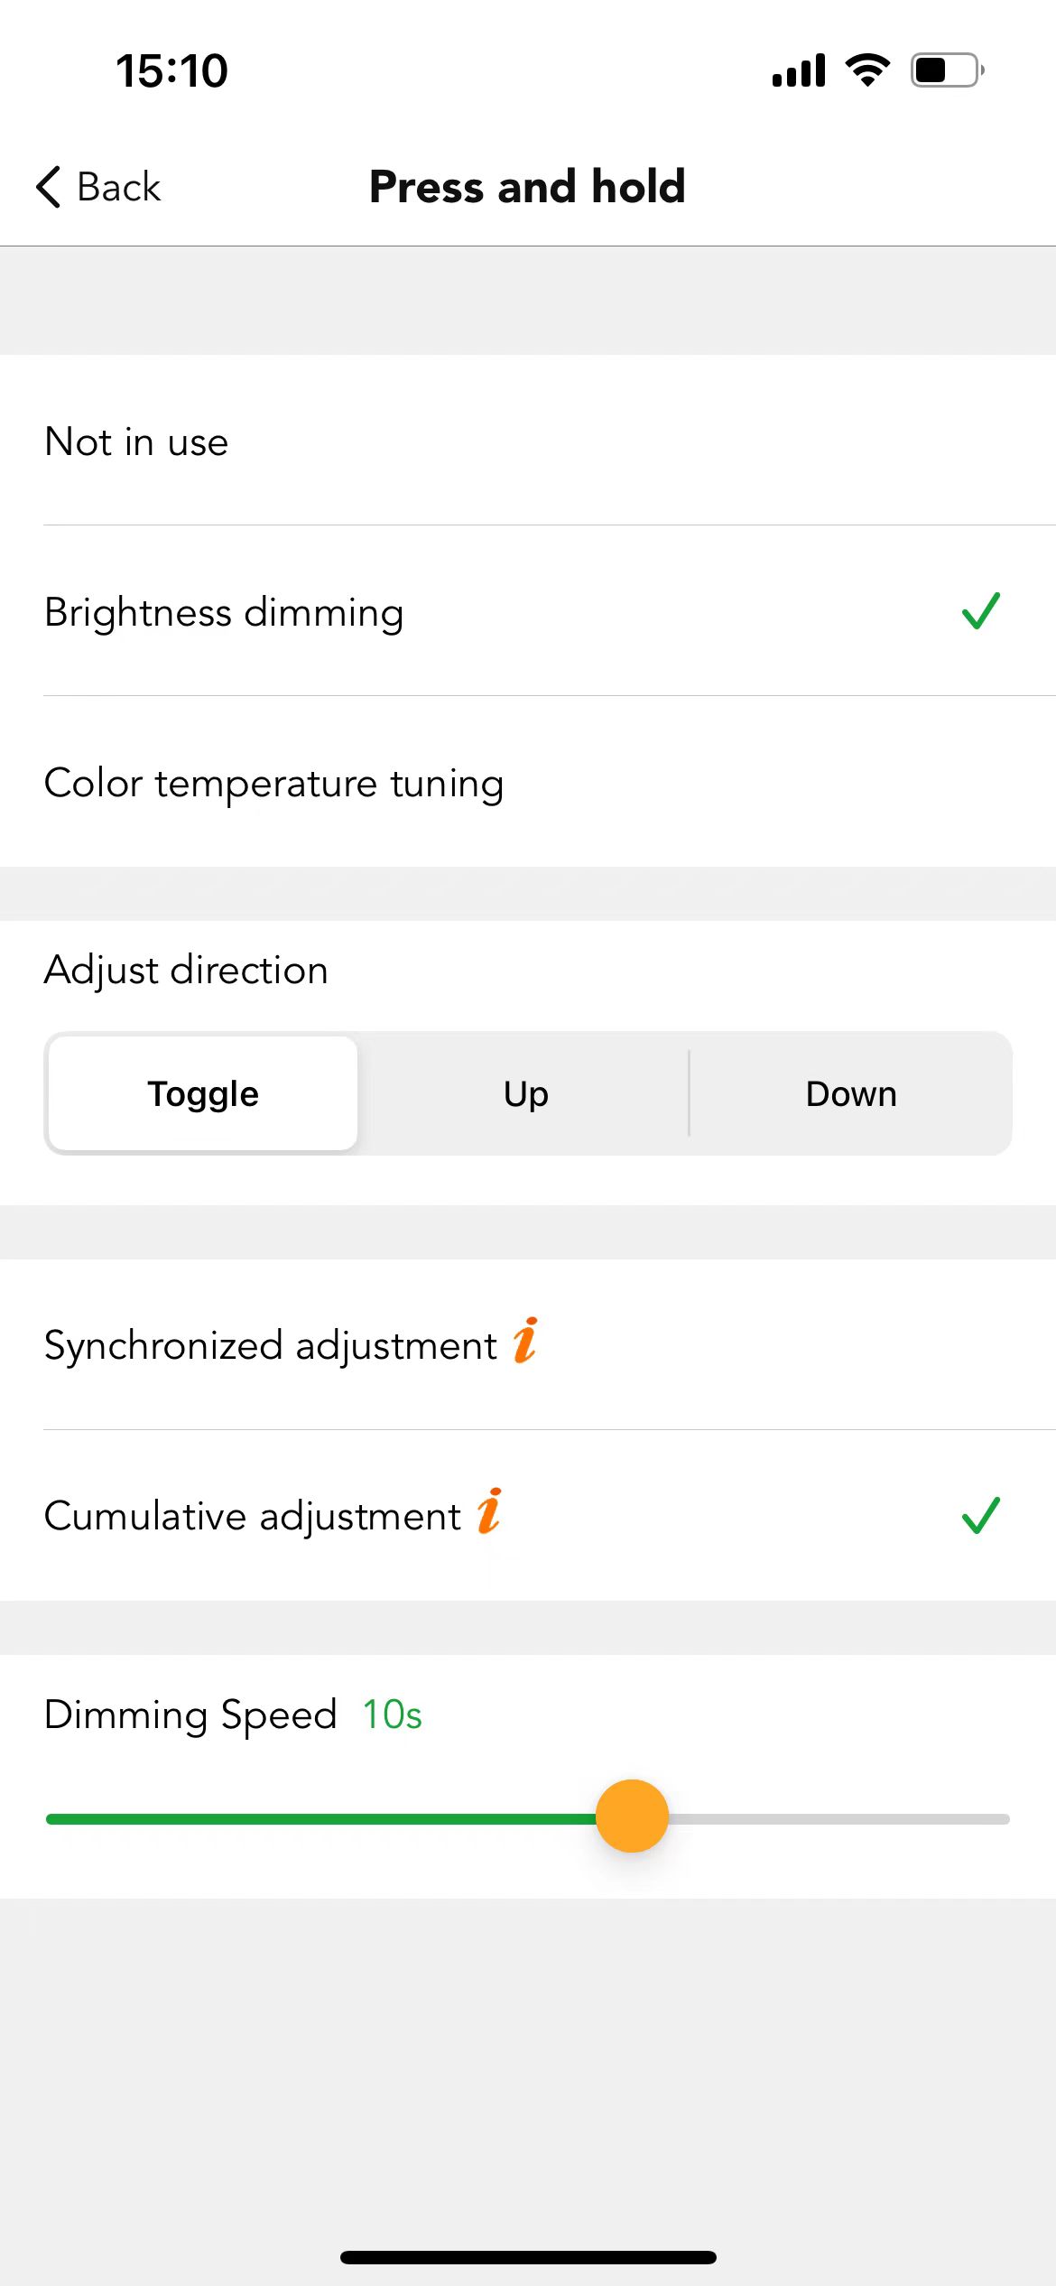Open Cumulative adjustment orange info icon
Screen dimensions: 1056x2286
pyautogui.click(x=489, y=1511)
